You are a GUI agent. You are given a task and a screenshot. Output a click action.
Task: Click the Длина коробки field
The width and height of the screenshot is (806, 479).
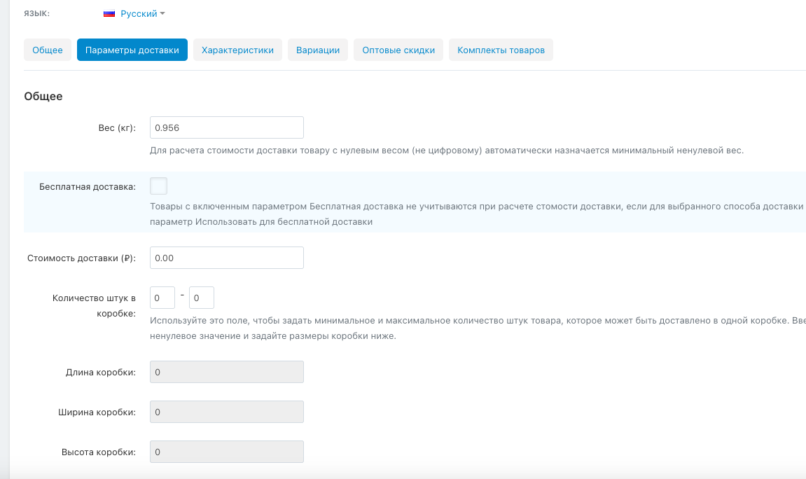(227, 372)
